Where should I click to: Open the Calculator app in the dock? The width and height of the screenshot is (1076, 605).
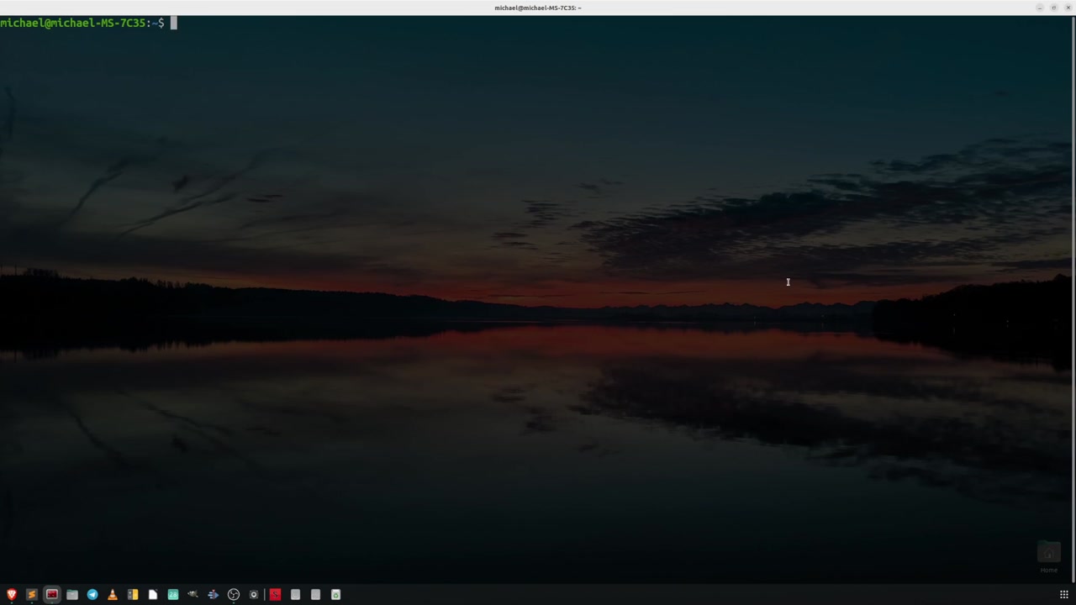[133, 595]
